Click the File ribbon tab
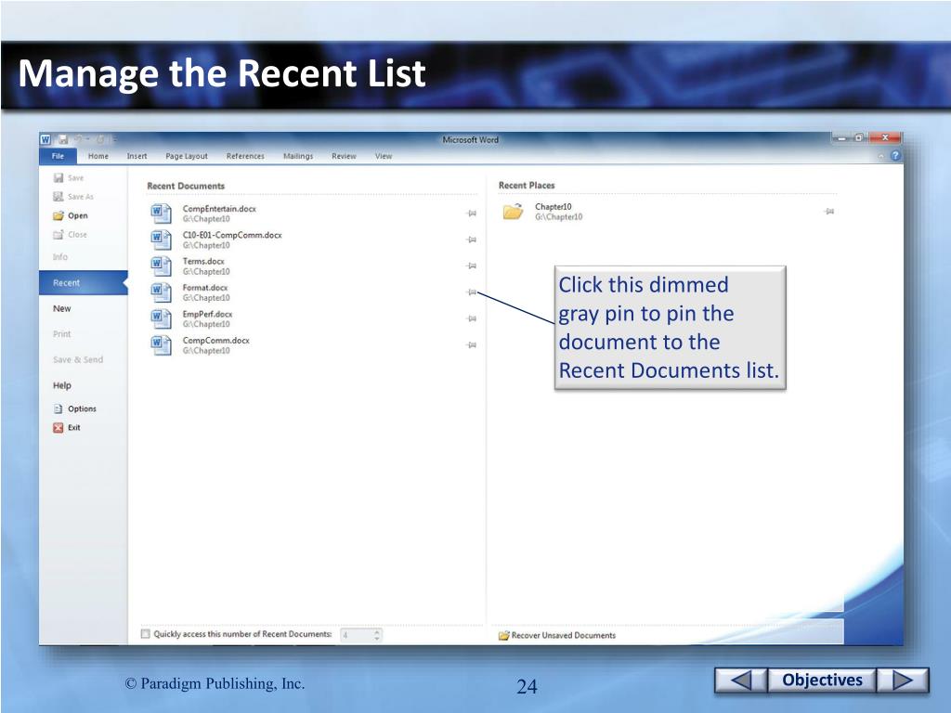This screenshot has width=951, height=713. tap(58, 156)
